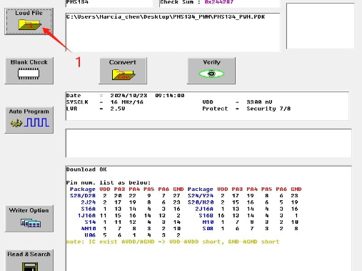Click the S28/D28 package row
This screenshot has height=271, width=362.
(x=125, y=196)
